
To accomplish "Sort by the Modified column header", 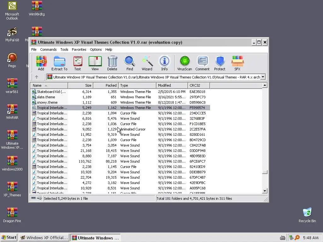I will click(172, 85).
